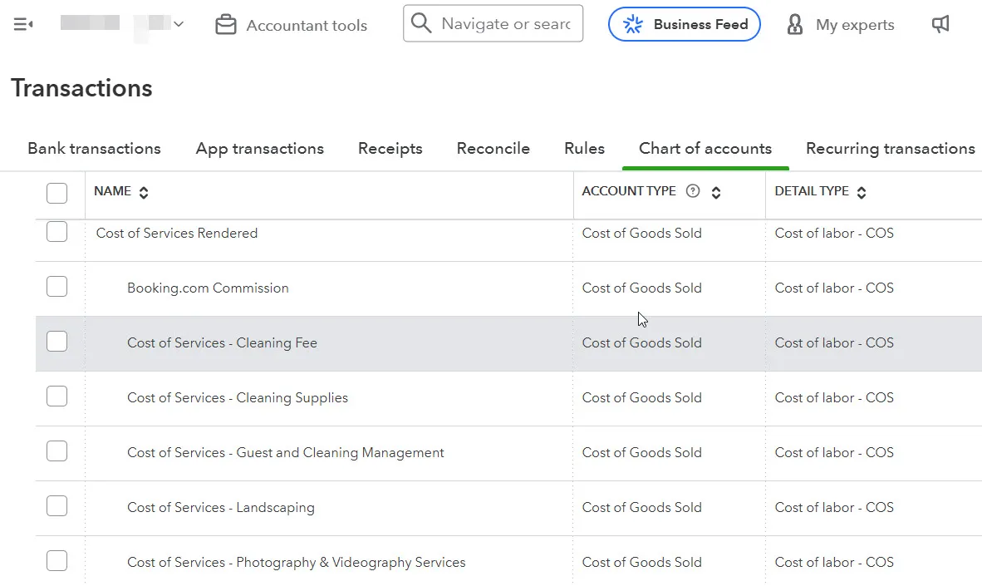Open the Accountant tools briefcase icon
Image resolution: width=982 pixels, height=586 pixels.
tap(225, 25)
